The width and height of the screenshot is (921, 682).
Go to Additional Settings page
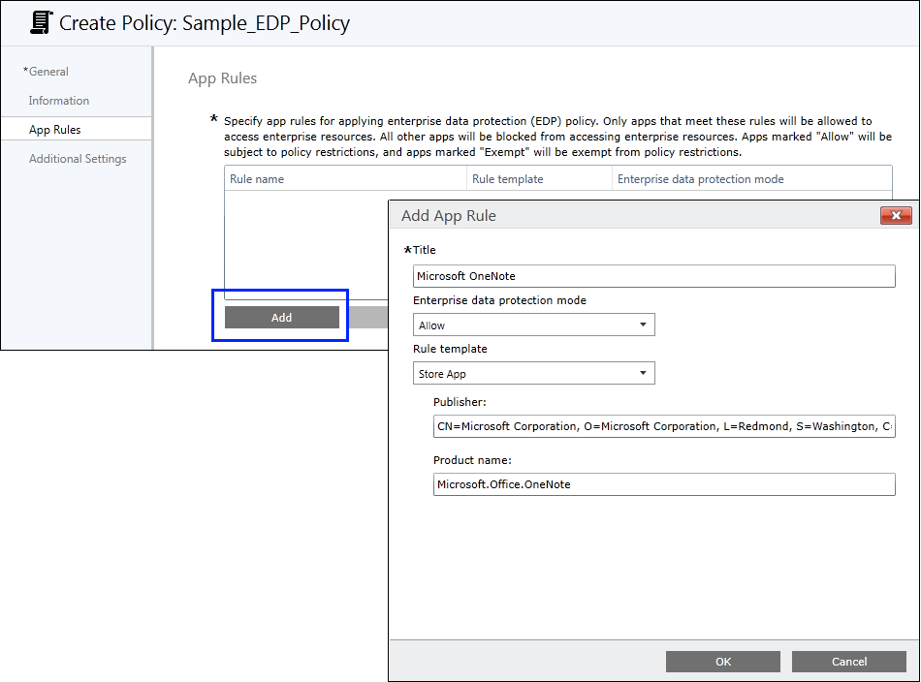pos(78,159)
